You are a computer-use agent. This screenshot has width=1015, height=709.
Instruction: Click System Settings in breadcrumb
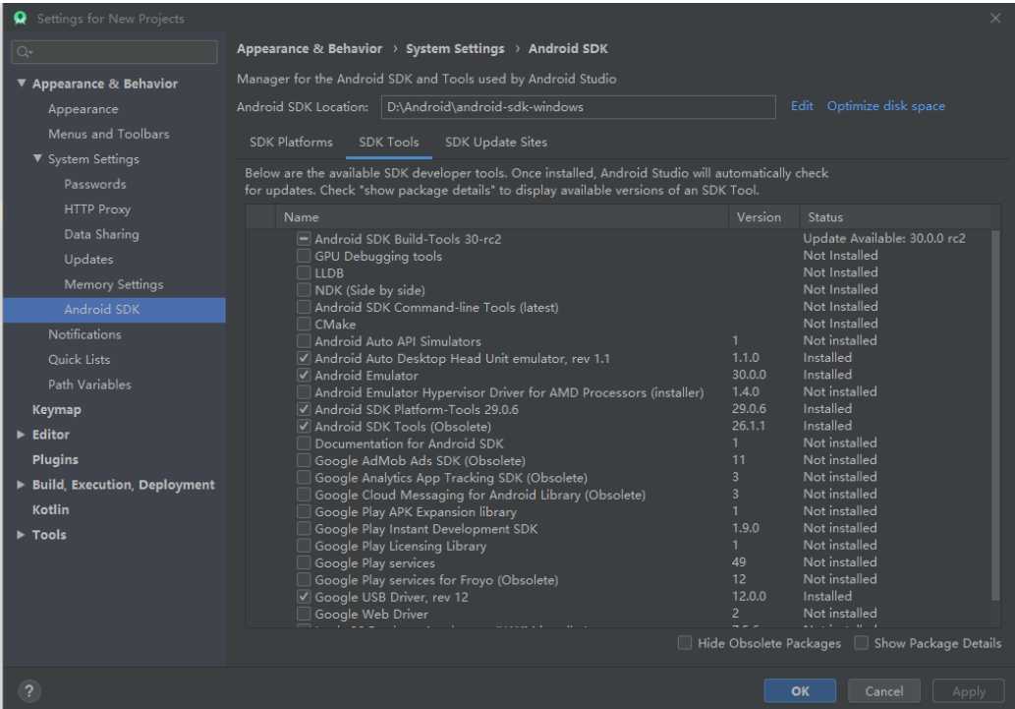click(x=454, y=48)
